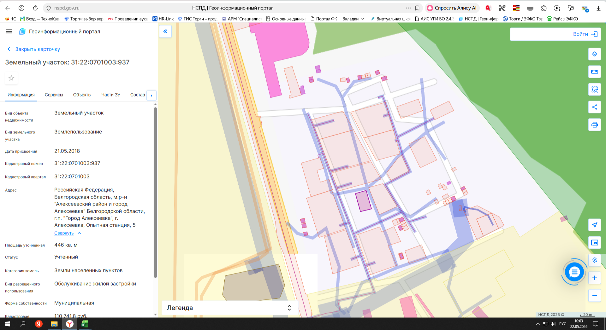Screen dimensions: 606x330
Task: Open the Портал ФК bookmark
Action: click(x=324, y=19)
